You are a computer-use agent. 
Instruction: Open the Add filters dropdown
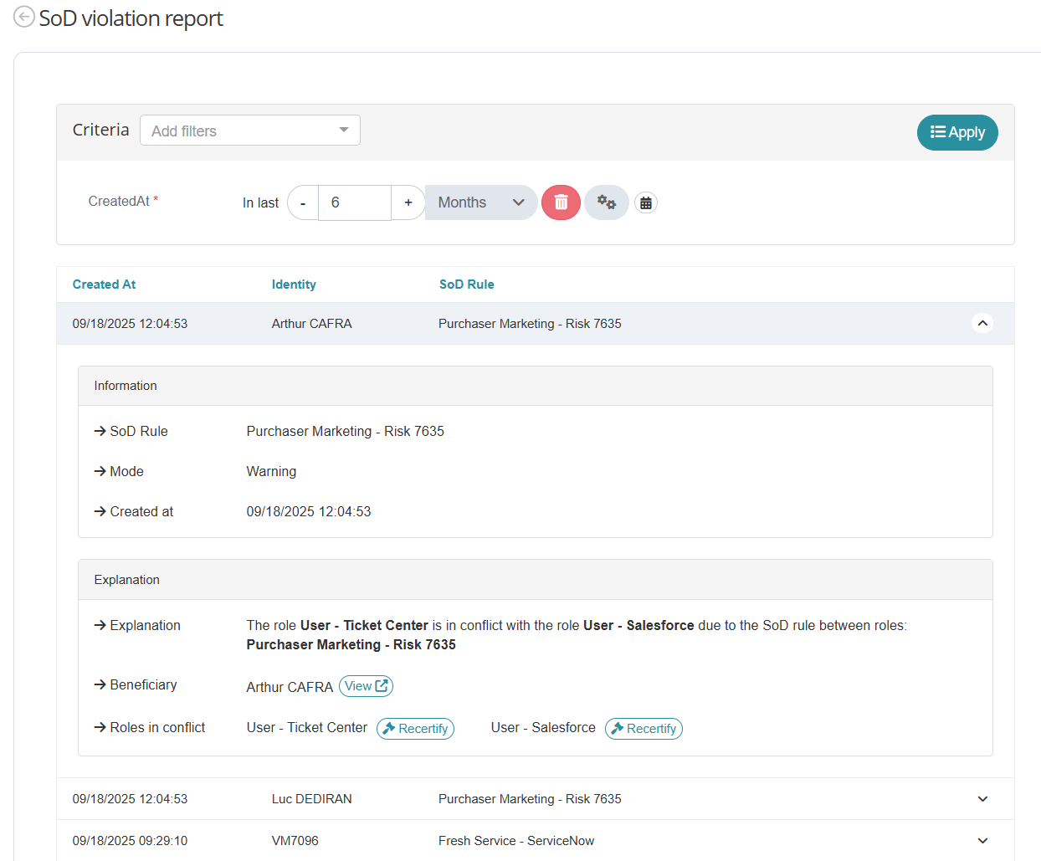coord(249,131)
